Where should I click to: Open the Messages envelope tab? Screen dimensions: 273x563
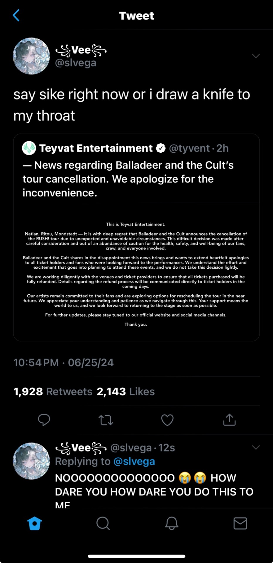click(x=240, y=523)
